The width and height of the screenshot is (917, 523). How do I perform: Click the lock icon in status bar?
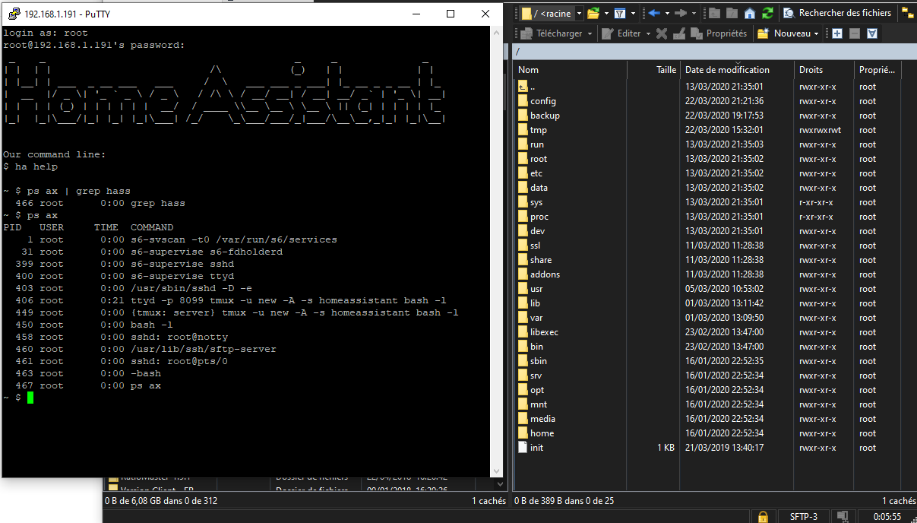click(x=763, y=517)
